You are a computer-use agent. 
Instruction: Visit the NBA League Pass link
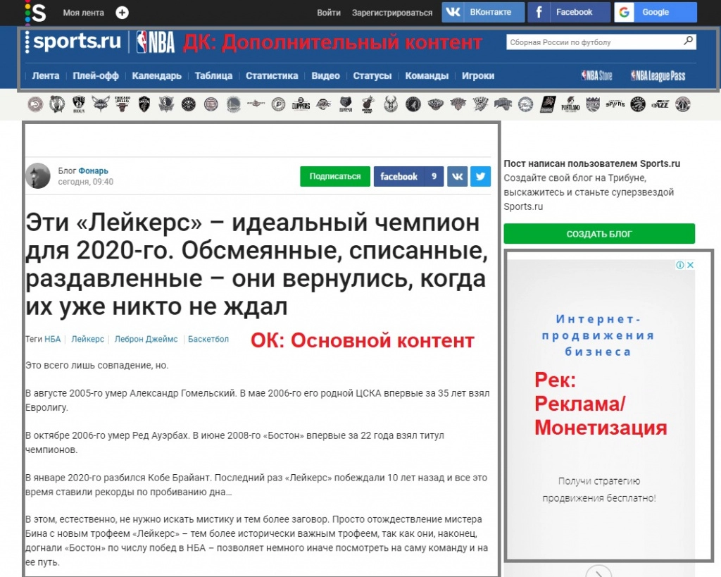tap(658, 75)
